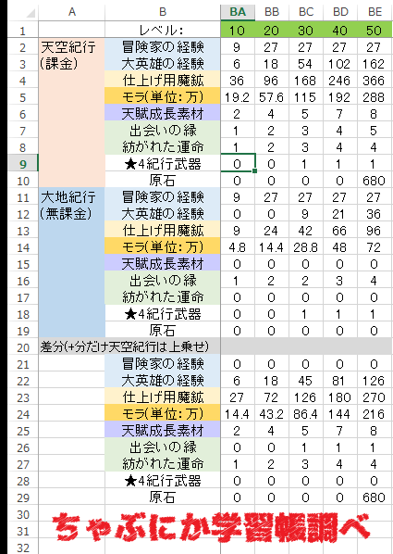Screen dimensions: 393x554
Task: Click the cell showing 366
Action: (375, 81)
